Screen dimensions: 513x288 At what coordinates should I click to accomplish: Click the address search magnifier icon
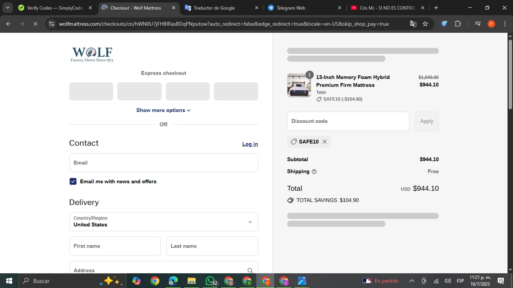(250, 270)
